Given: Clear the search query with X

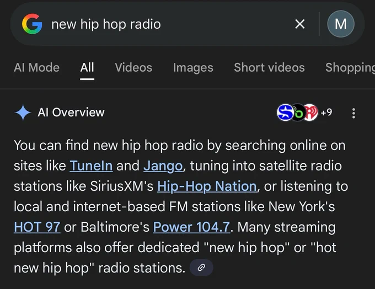Looking at the screenshot, I should coord(299,24).
